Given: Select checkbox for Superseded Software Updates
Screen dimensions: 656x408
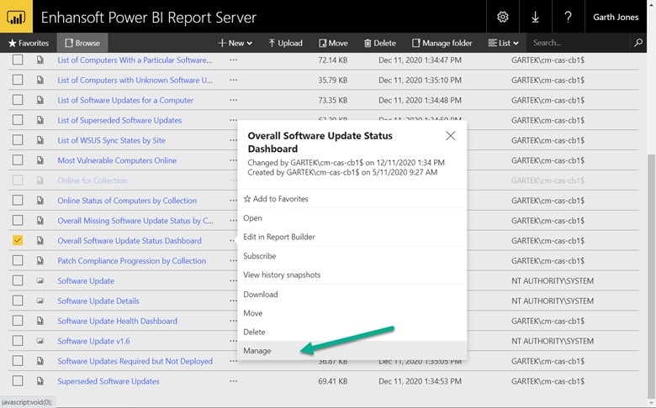Looking at the screenshot, I should (18, 381).
